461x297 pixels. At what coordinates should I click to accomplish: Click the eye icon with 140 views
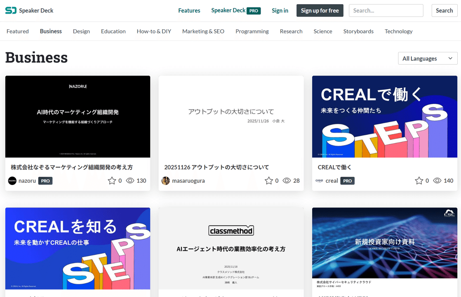click(437, 180)
